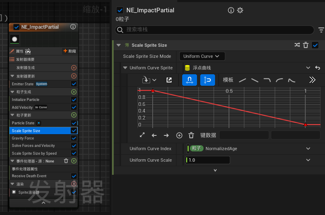
Task: Toggle the Add Velocity checkbox
Action: [x=74, y=107]
